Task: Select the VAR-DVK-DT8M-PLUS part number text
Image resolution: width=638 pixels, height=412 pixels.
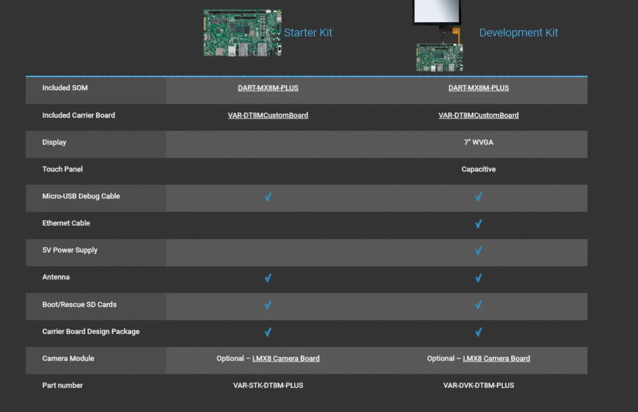Action: (479, 386)
